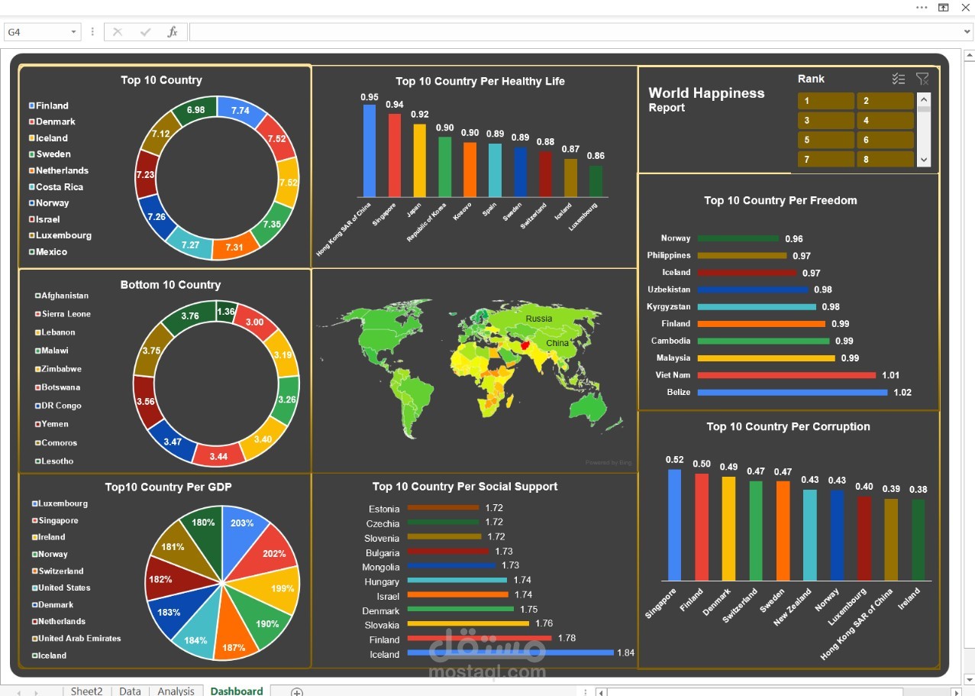
Task: Choose Rank 7 in the slicer
Action: (826, 159)
